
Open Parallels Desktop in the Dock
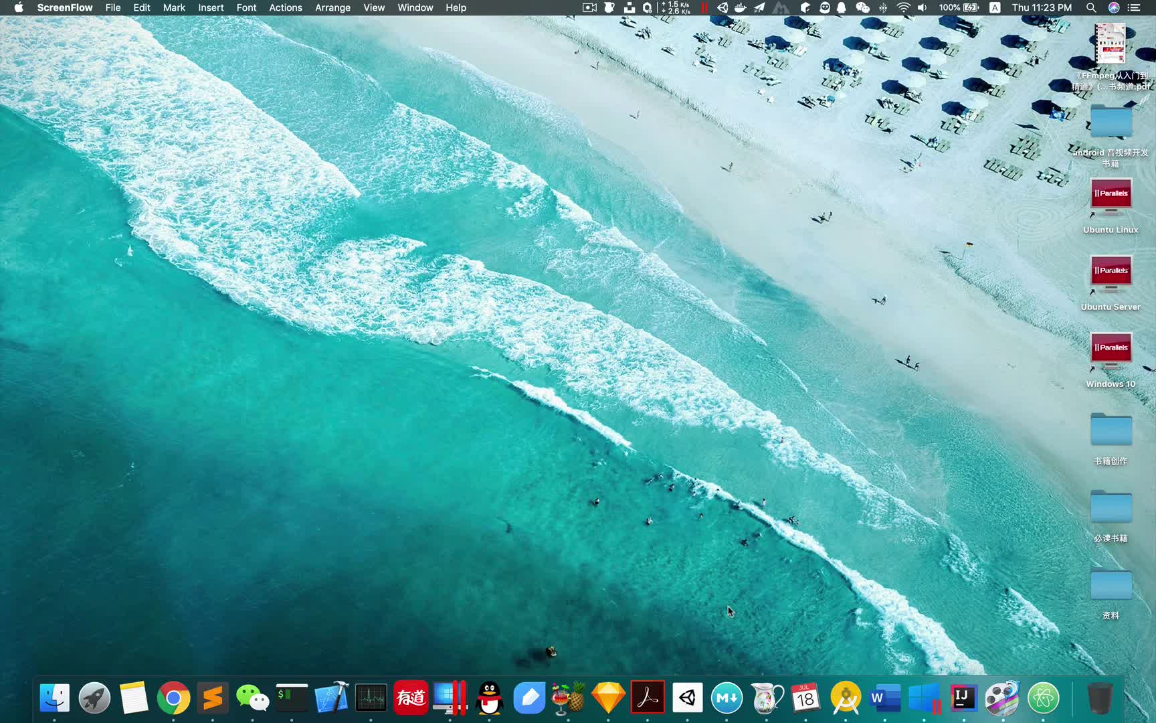pyautogui.click(x=450, y=698)
